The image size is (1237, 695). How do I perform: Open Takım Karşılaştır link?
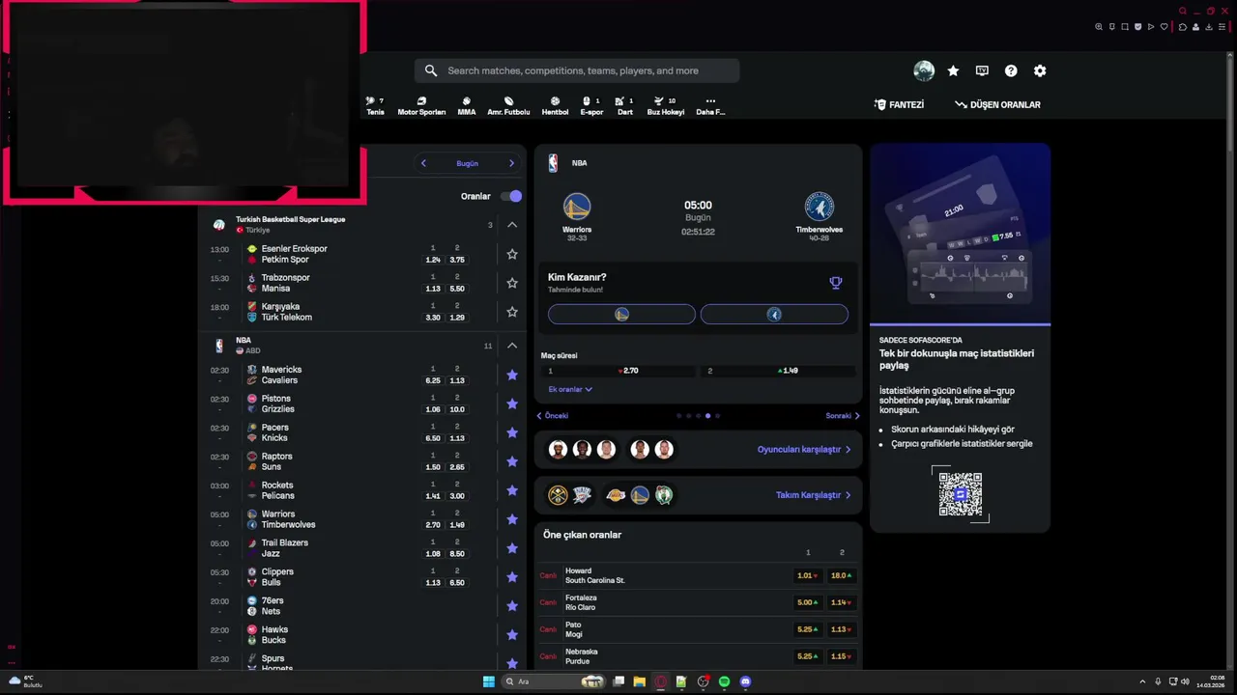(813, 495)
